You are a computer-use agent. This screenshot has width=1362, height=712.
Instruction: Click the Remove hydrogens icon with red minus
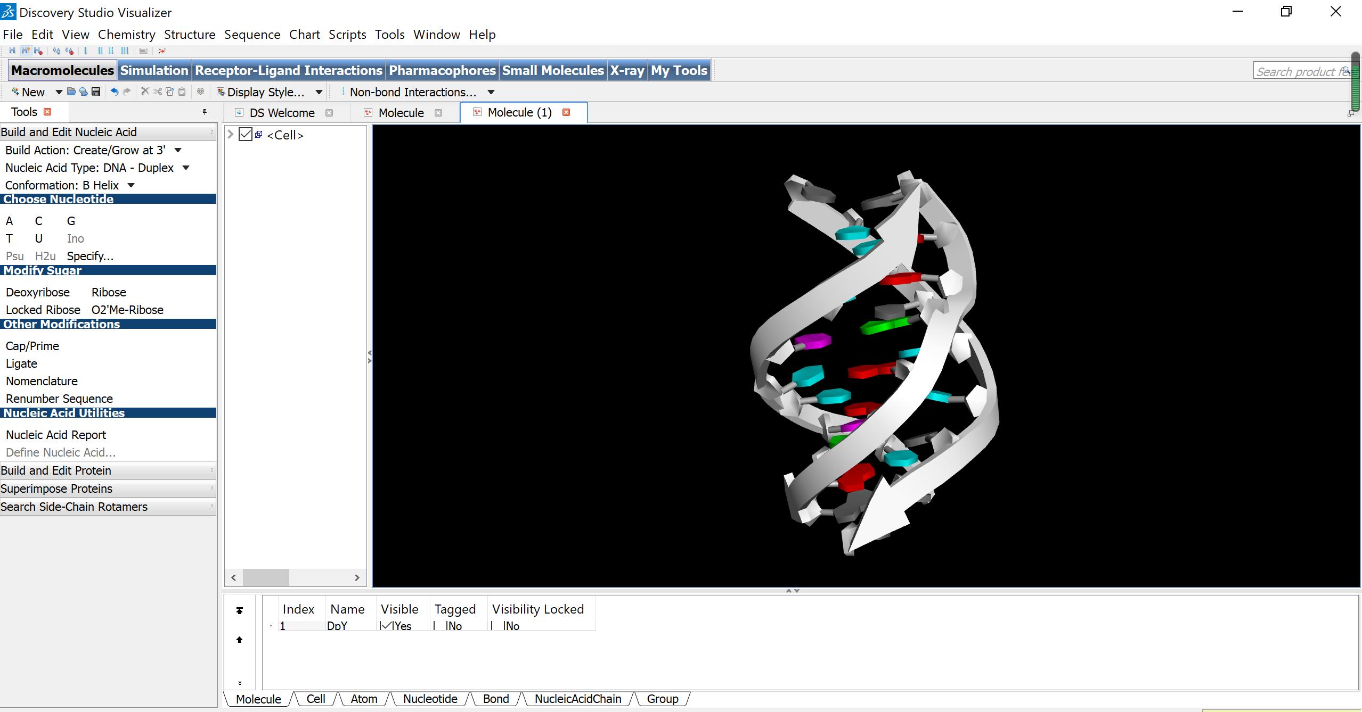(x=38, y=51)
